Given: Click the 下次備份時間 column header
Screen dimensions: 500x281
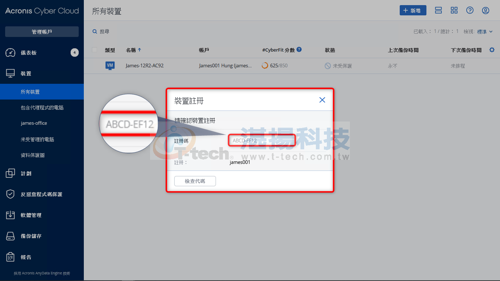Looking at the screenshot, I should 466,50.
